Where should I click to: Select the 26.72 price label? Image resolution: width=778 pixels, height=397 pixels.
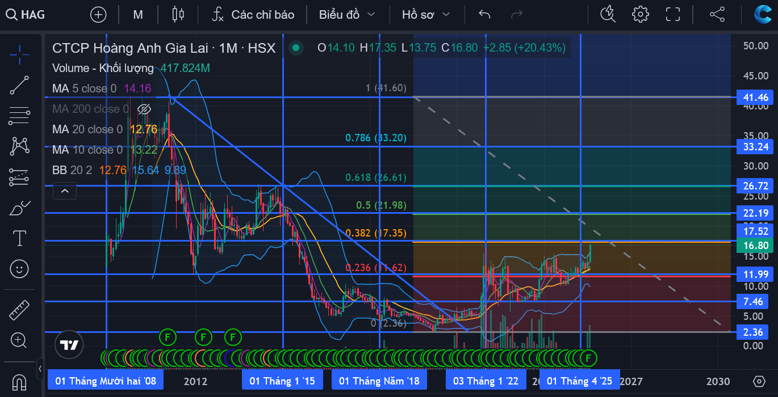pyautogui.click(x=756, y=186)
